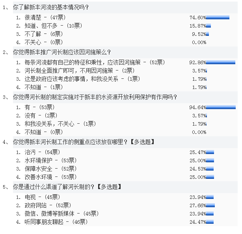This screenshot has height=234, width=242.
Task: Click the 政府网站 option with 52 votes
Action: tap(48, 205)
